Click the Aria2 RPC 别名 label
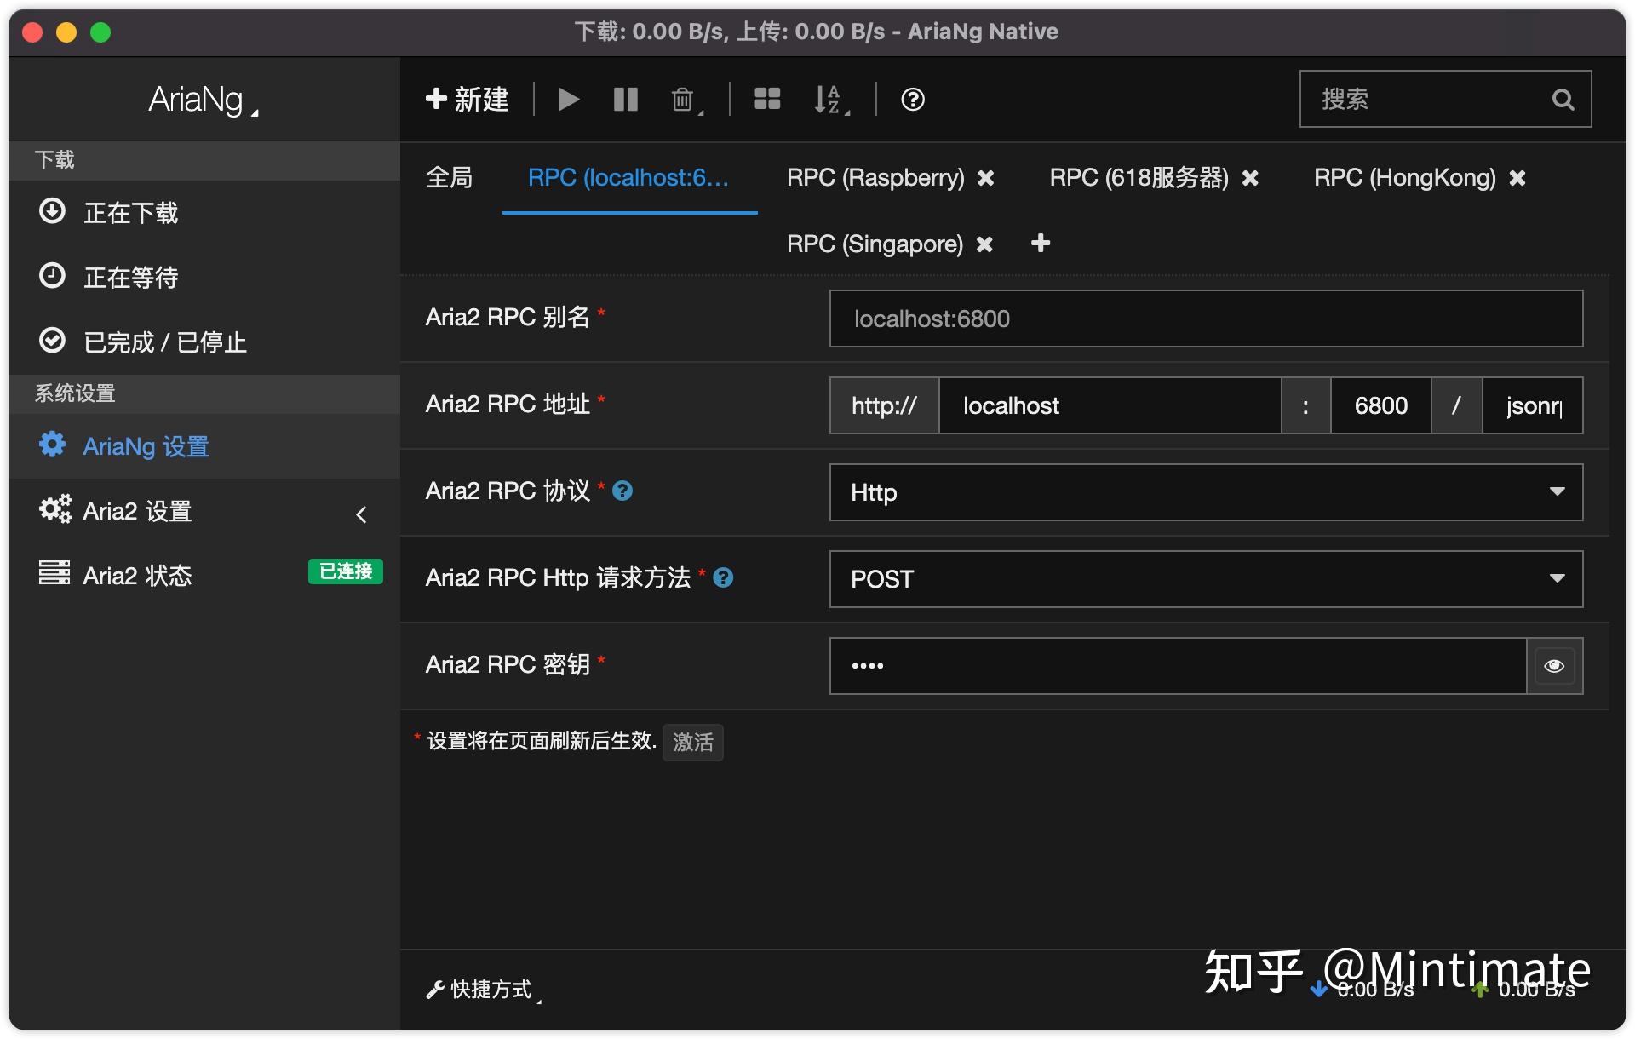Viewport: 1635px width, 1039px height. (x=508, y=317)
